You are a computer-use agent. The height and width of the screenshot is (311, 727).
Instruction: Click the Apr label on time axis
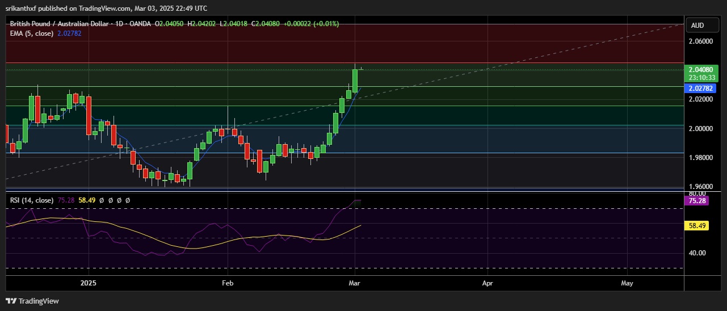tap(487, 282)
